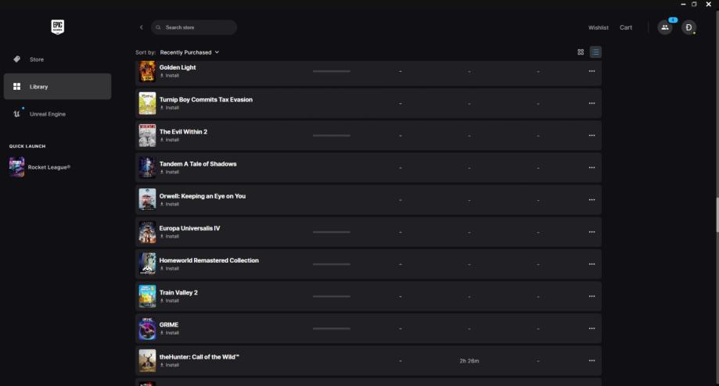This screenshot has height=386, width=719.
Task: Open the friends list icon
Action: click(665, 27)
